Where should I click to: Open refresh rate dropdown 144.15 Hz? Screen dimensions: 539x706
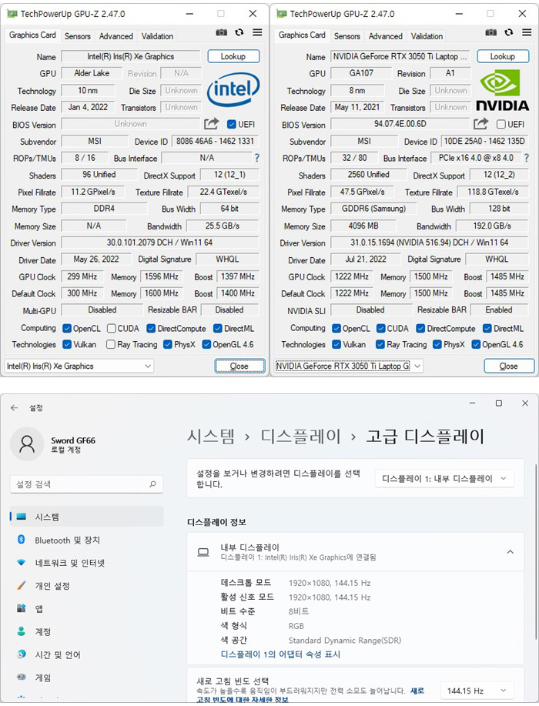477,691
